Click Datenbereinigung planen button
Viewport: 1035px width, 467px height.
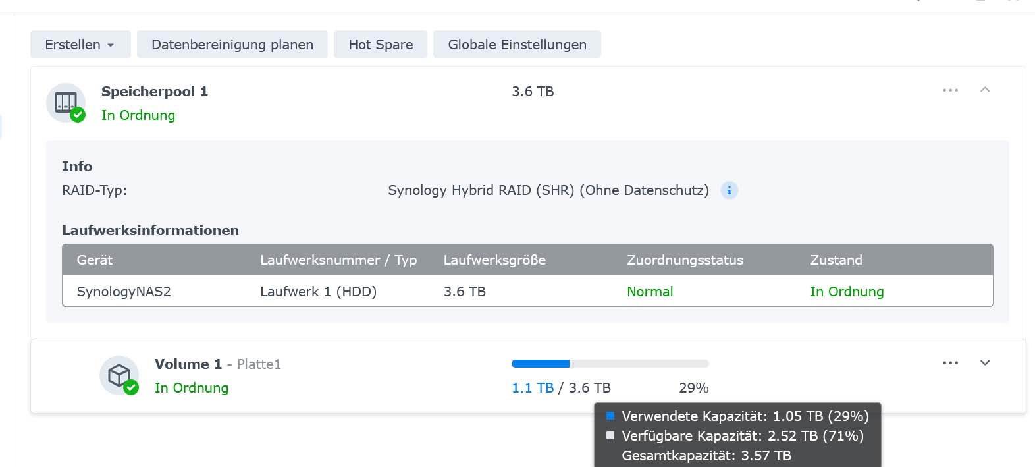(x=232, y=44)
